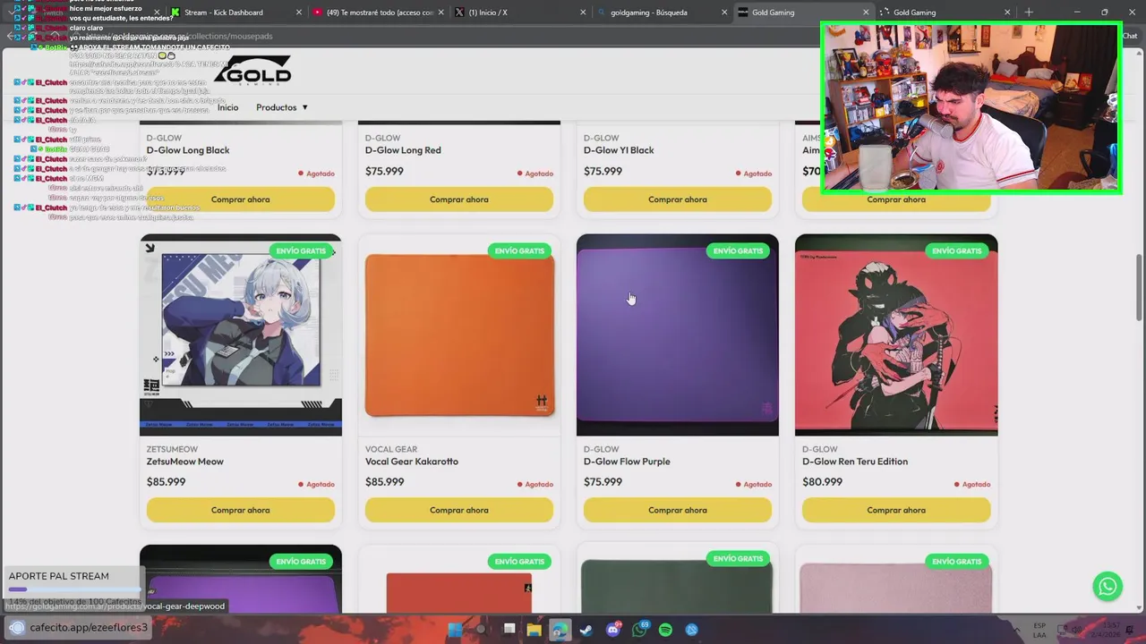Viewport: 1146px width, 644px height.
Task: Open the D-Glow Flow Purple product image
Action: 677,335
